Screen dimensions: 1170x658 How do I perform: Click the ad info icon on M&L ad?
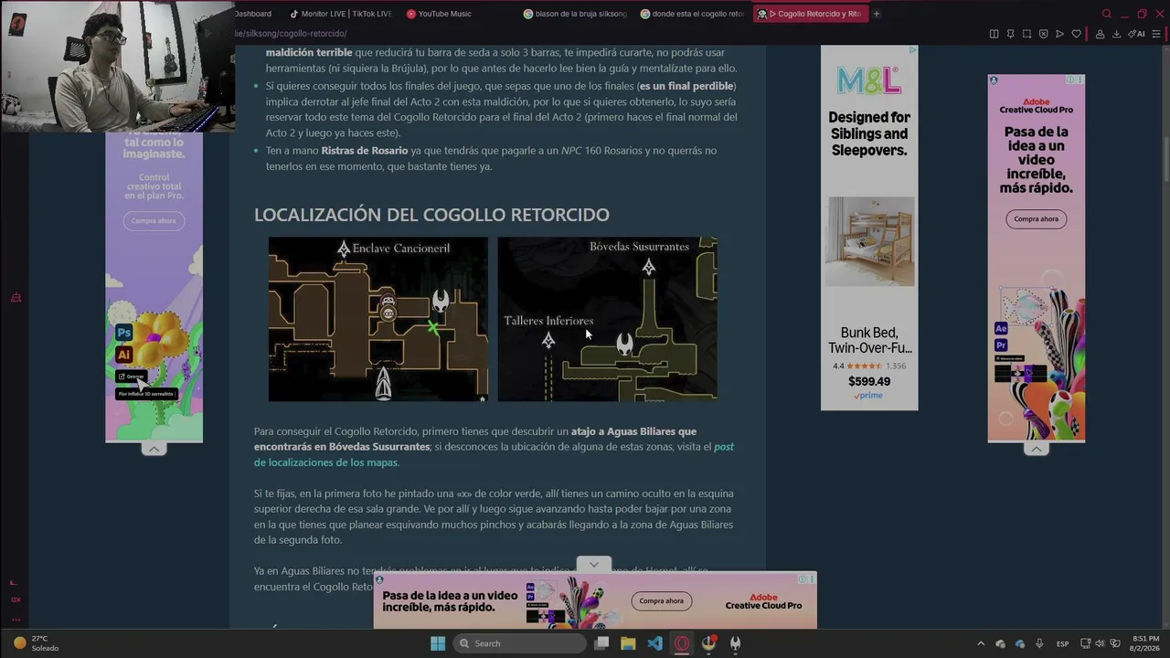(x=912, y=50)
